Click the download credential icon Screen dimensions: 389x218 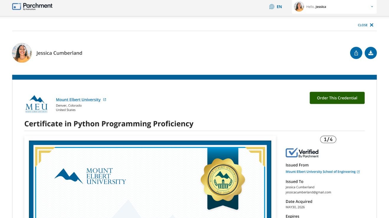point(371,53)
